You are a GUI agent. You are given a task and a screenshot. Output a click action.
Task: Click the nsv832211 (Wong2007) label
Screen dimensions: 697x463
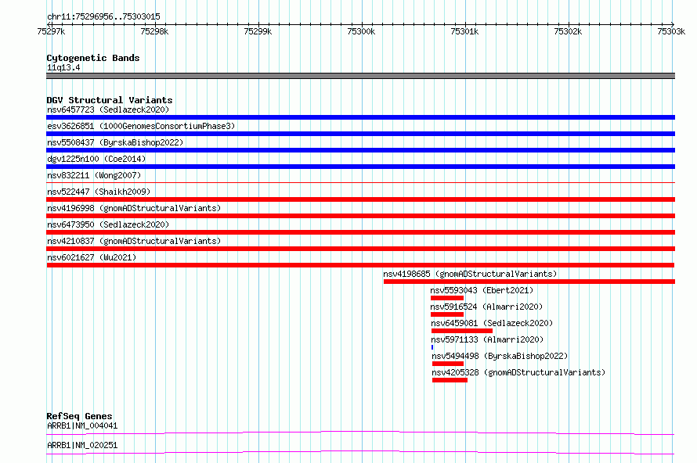tap(94, 175)
